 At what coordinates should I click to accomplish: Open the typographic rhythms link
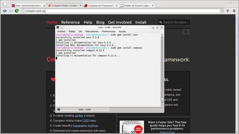[85, 126]
